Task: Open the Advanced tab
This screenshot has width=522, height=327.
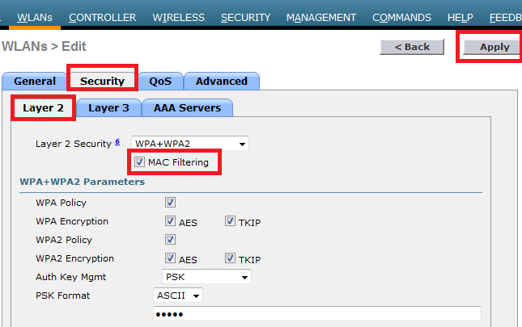Action: coord(221,81)
